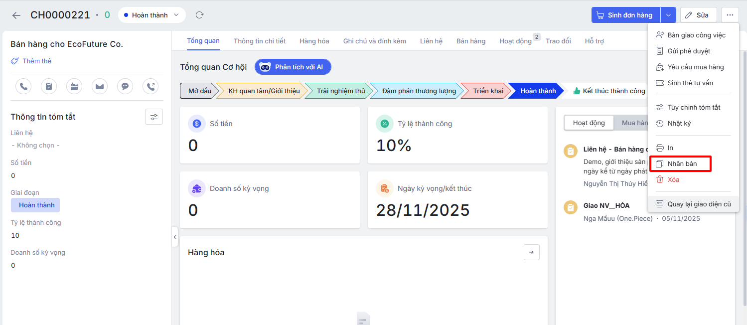This screenshot has width=747, height=325.
Task: Open summary settings sliders icon
Action: click(x=154, y=117)
